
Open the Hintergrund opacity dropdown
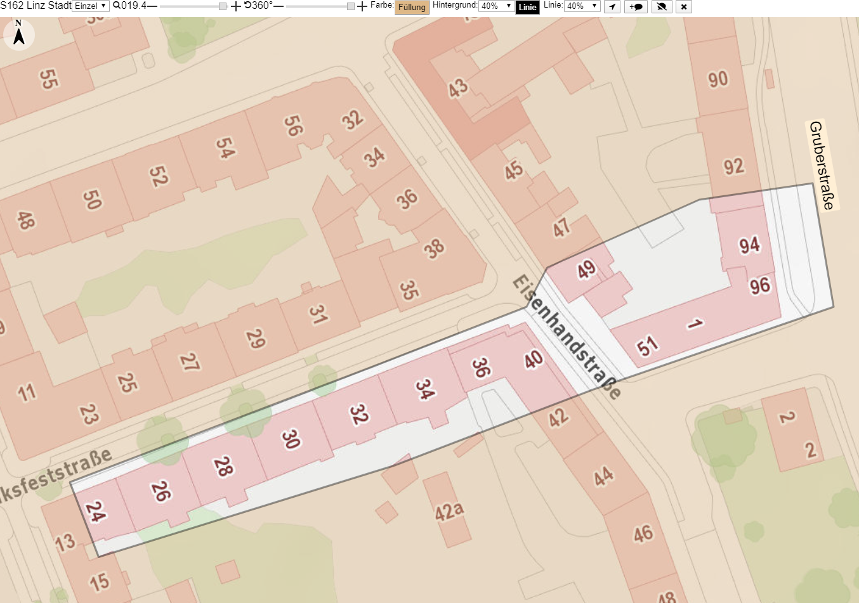496,6
